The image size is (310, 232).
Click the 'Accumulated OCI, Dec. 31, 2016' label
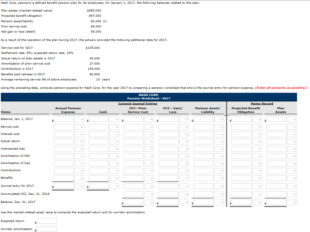(x=25, y=194)
